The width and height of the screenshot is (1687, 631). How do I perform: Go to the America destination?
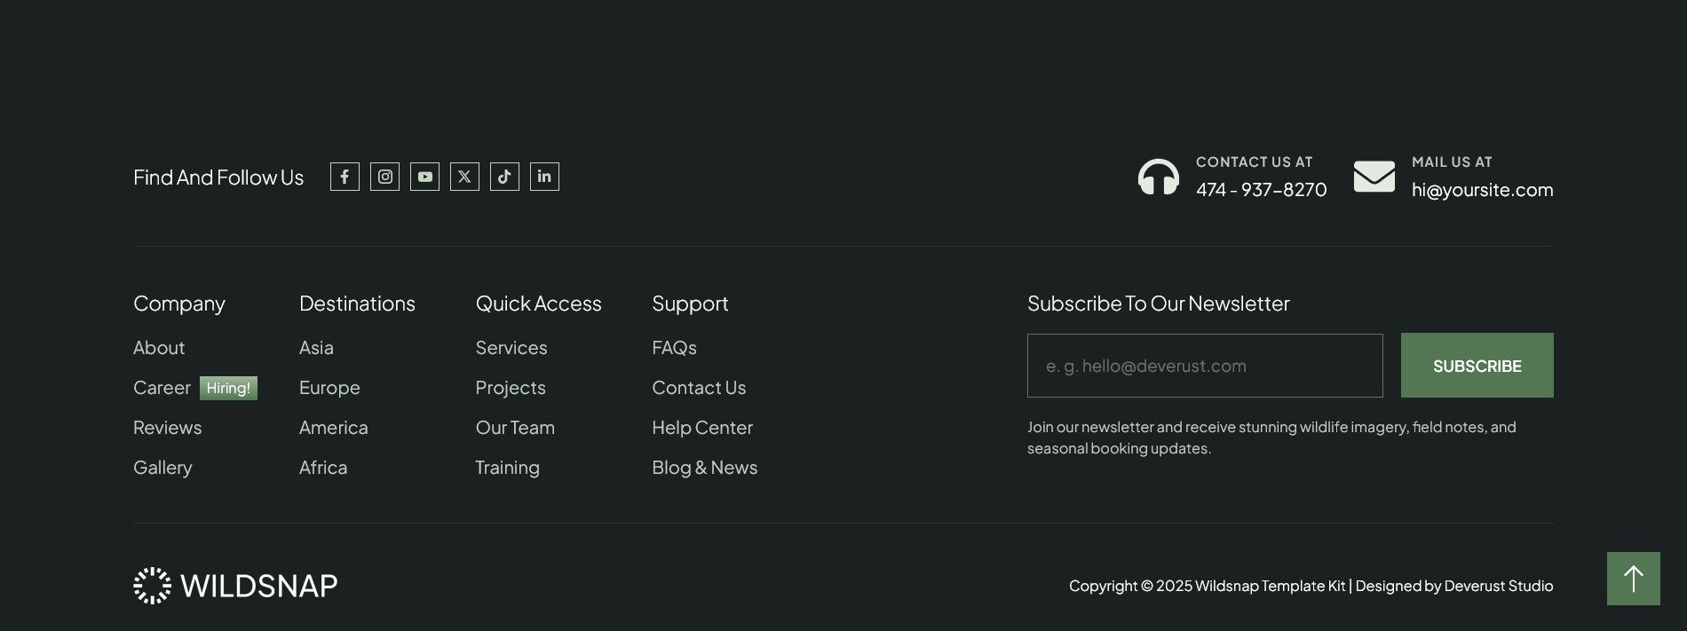coord(334,428)
